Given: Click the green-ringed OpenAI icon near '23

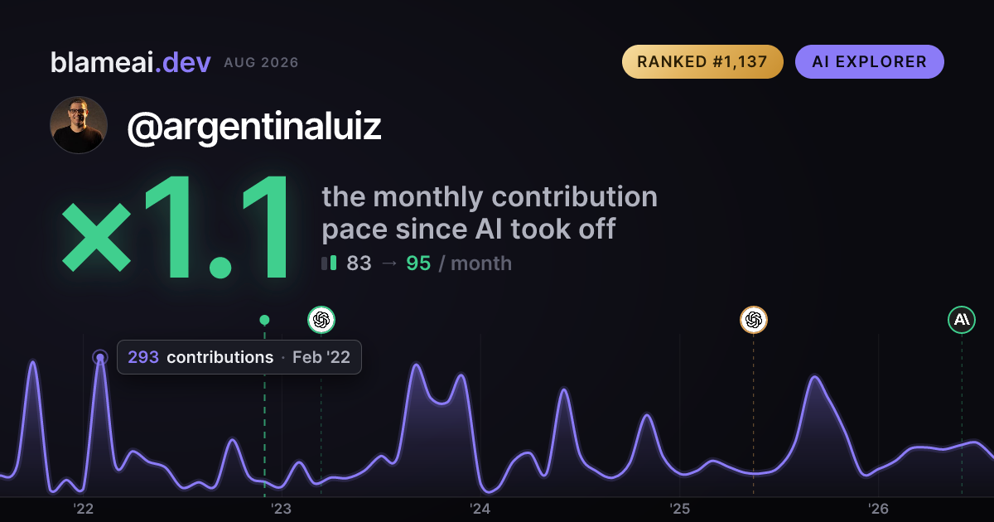Looking at the screenshot, I should click(x=321, y=319).
